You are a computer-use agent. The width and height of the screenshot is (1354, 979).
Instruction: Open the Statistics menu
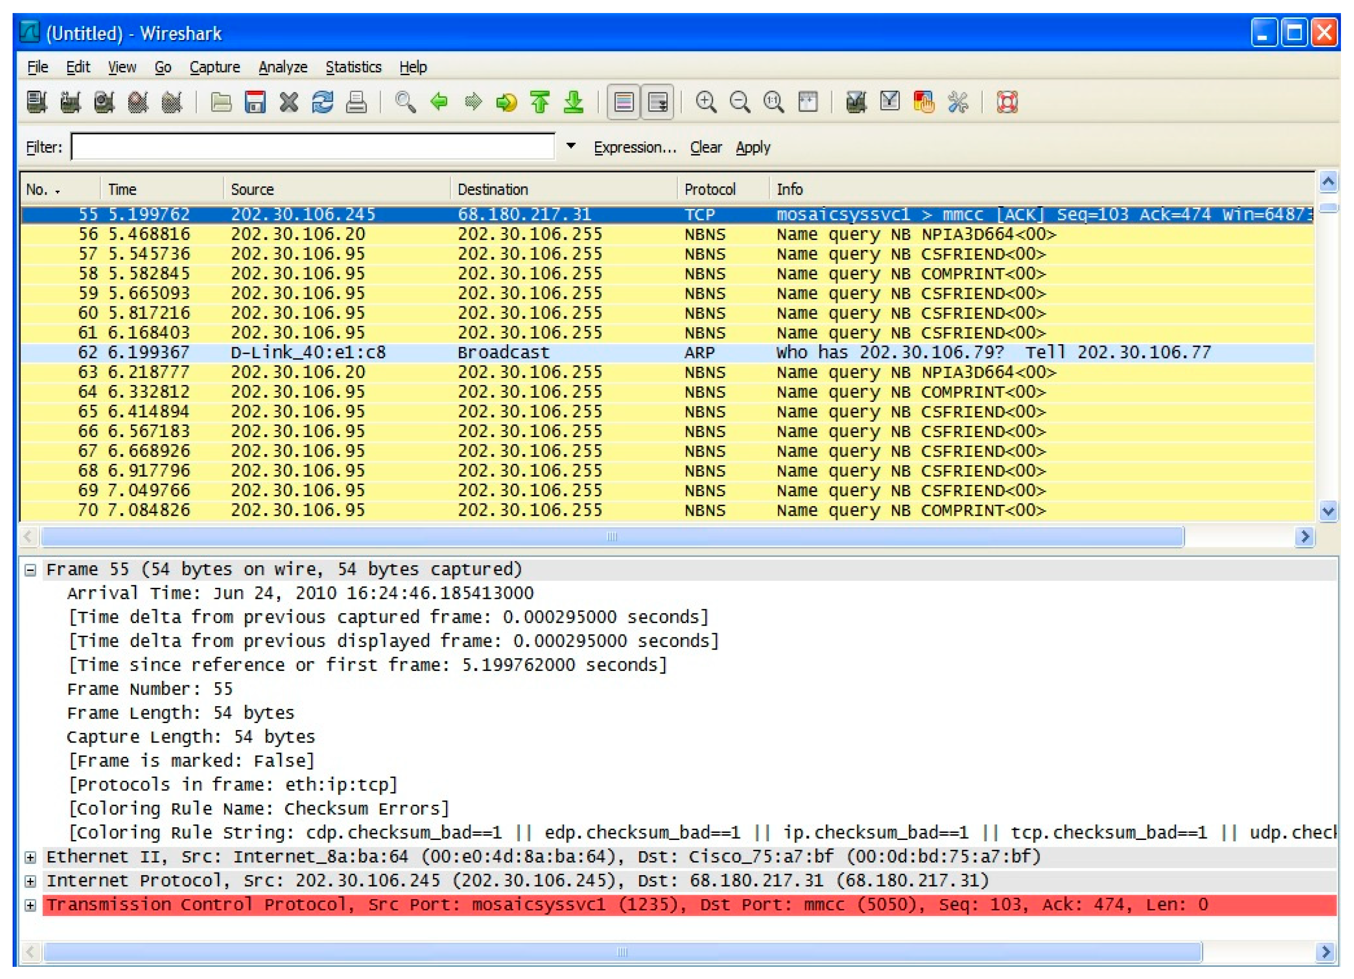pyautogui.click(x=353, y=67)
